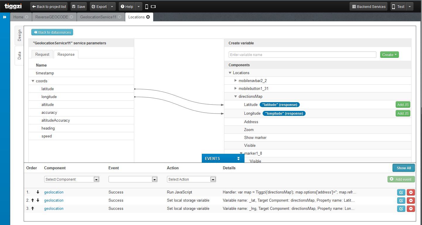Open the Select Component dropdown
Screen dimensions: 422x225
coord(72,179)
